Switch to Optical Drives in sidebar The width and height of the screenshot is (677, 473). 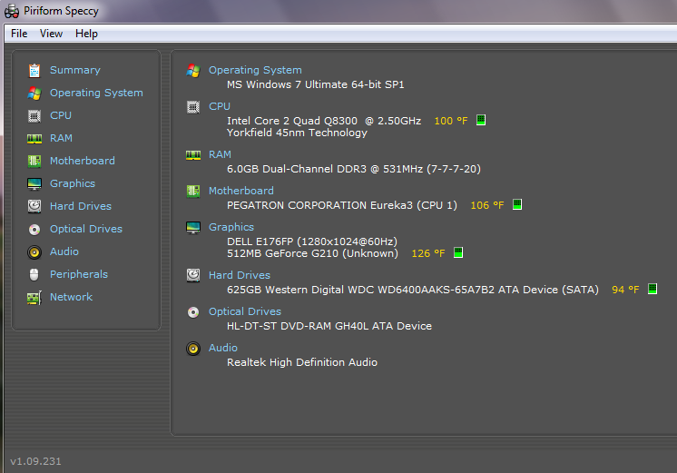tap(86, 229)
